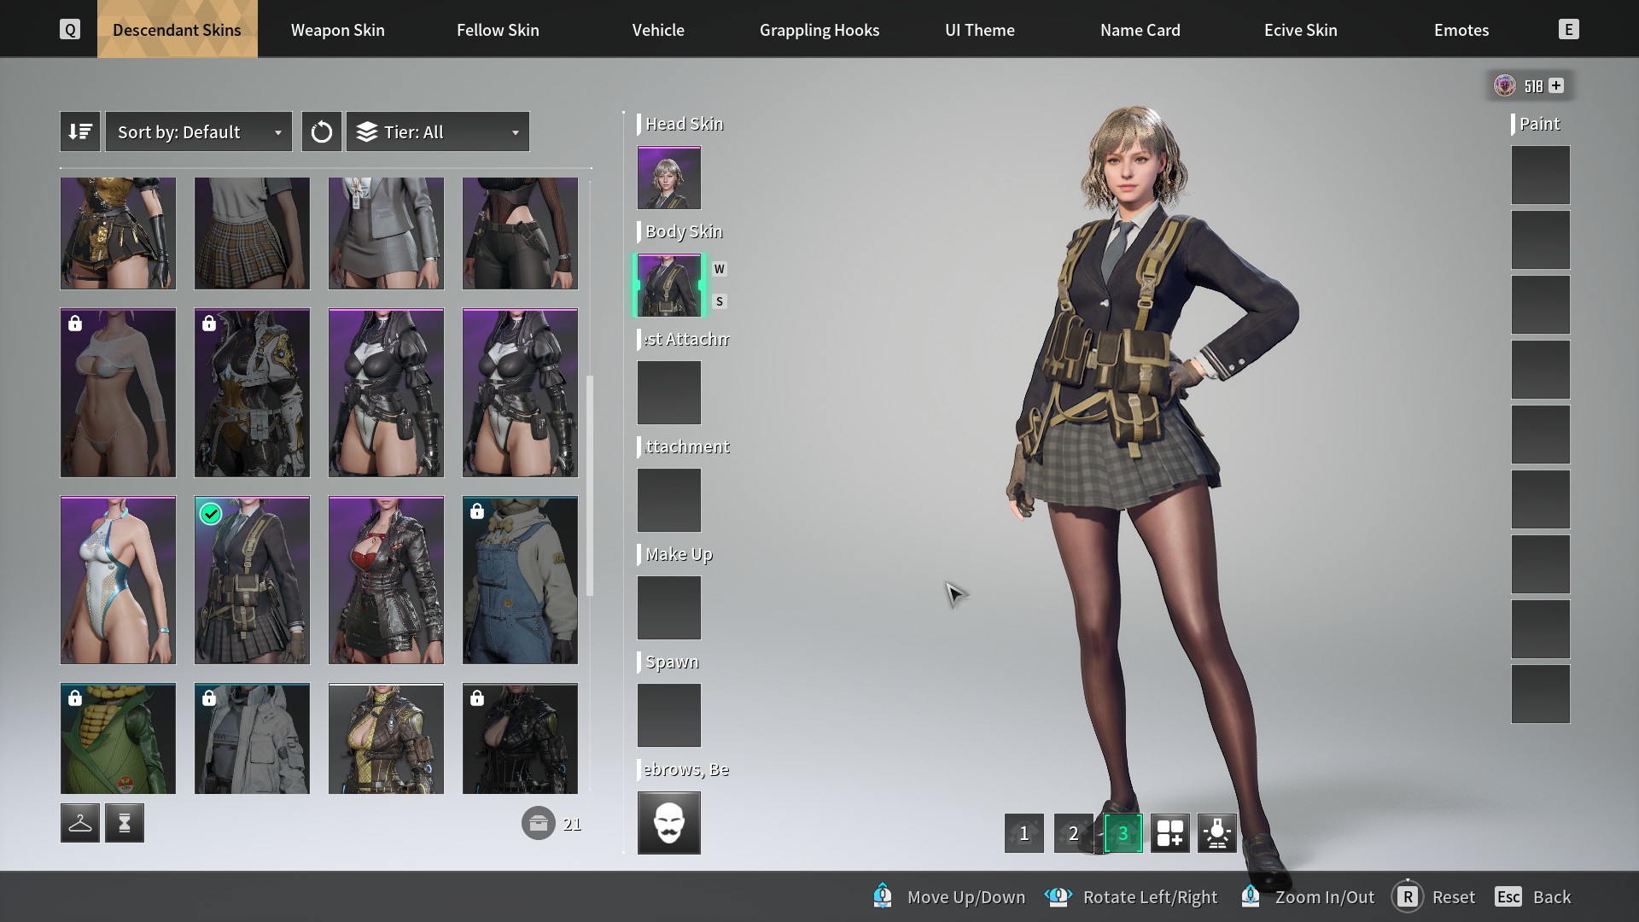Click the plus icon beside currency 518
Screen dimensions: 1639x922
click(1556, 85)
